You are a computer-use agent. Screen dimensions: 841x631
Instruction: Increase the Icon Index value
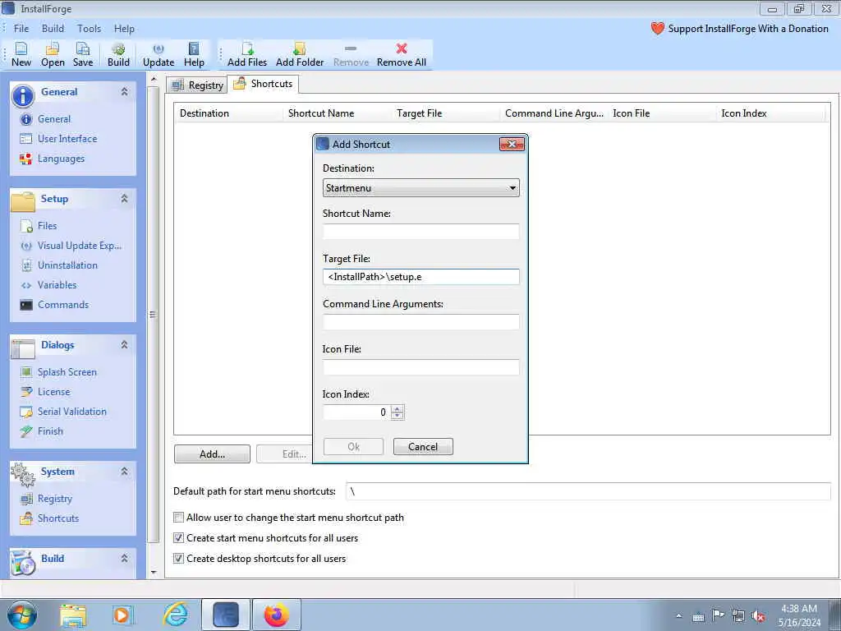click(x=398, y=408)
